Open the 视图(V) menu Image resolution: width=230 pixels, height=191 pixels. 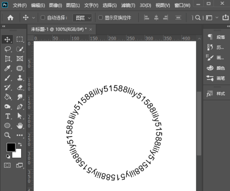163,6
